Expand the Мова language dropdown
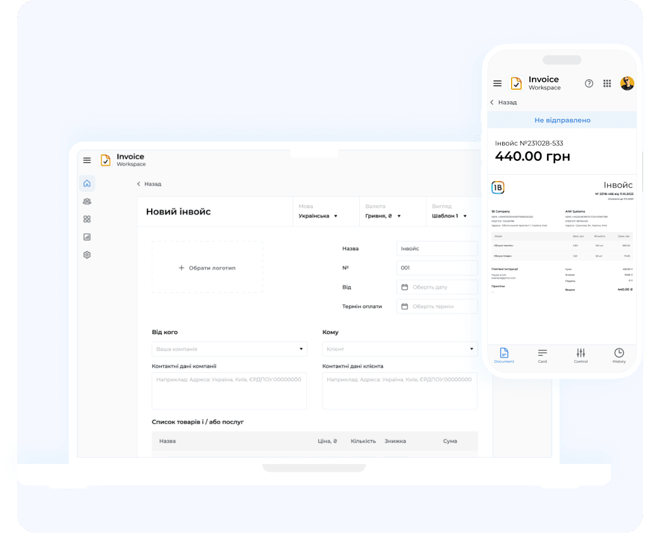This screenshot has width=652, height=533. 318,216
